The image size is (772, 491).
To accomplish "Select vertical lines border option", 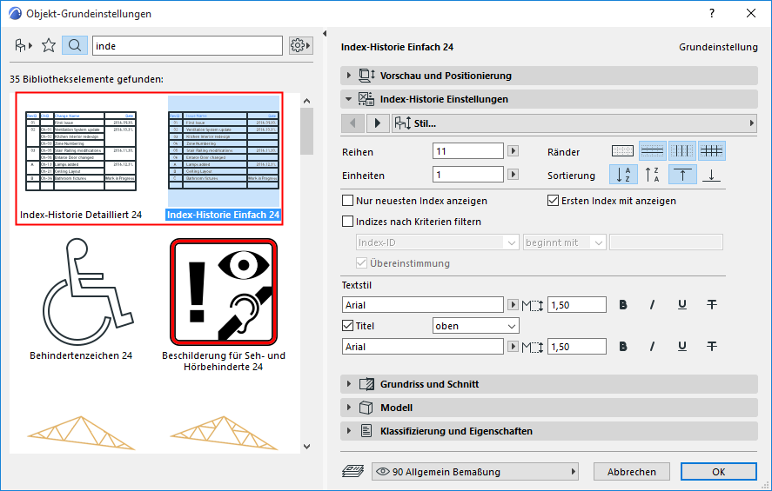I will [x=681, y=151].
